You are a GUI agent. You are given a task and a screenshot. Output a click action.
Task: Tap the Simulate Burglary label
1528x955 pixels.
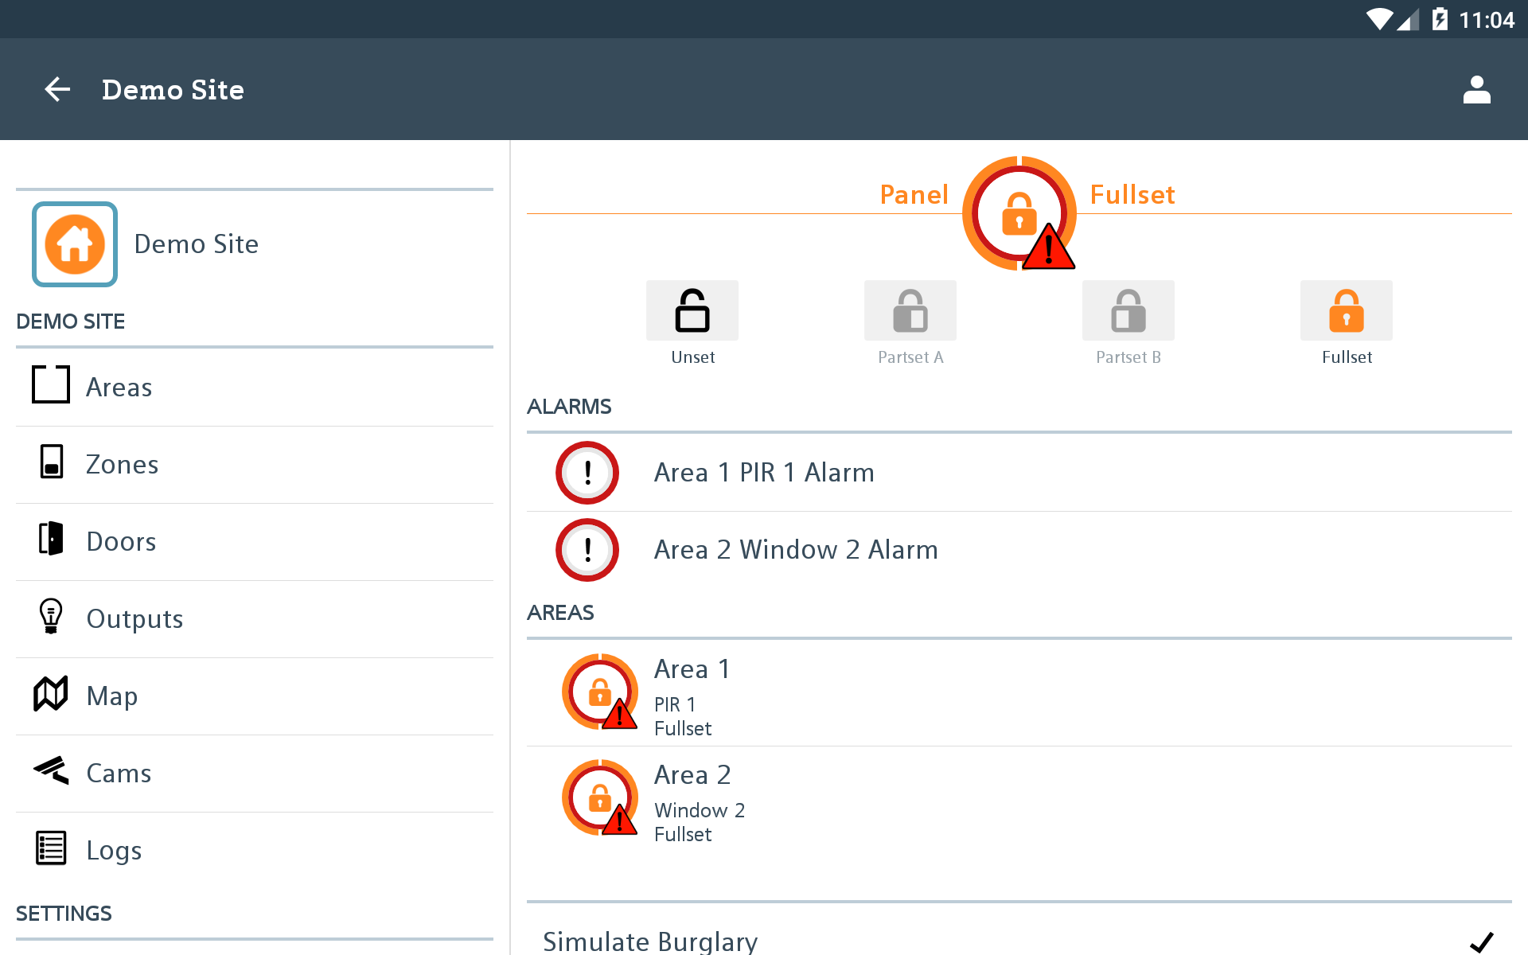coord(650,941)
